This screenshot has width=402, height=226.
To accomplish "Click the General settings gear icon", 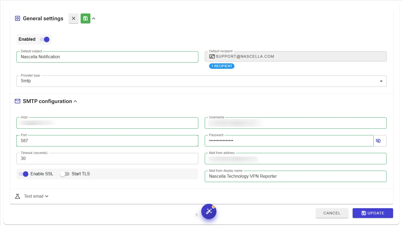I will [18, 18].
